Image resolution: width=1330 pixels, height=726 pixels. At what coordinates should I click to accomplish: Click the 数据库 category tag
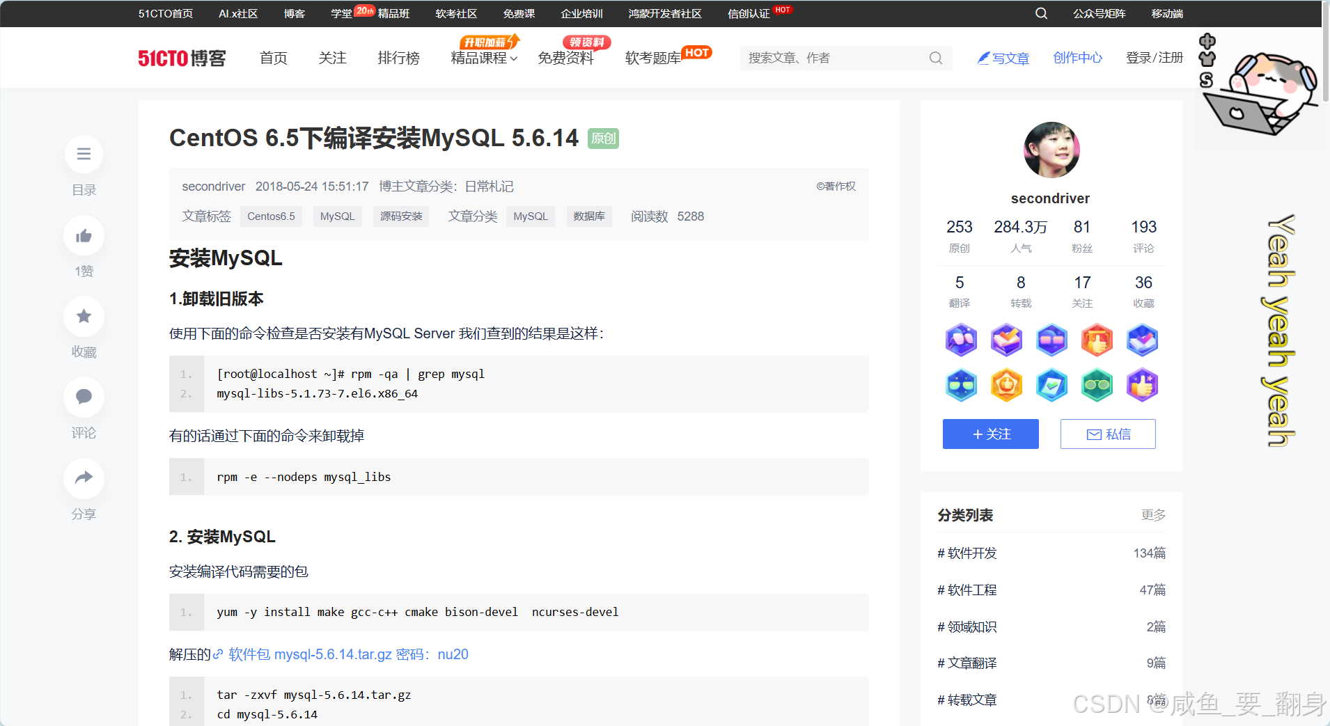(589, 216)
